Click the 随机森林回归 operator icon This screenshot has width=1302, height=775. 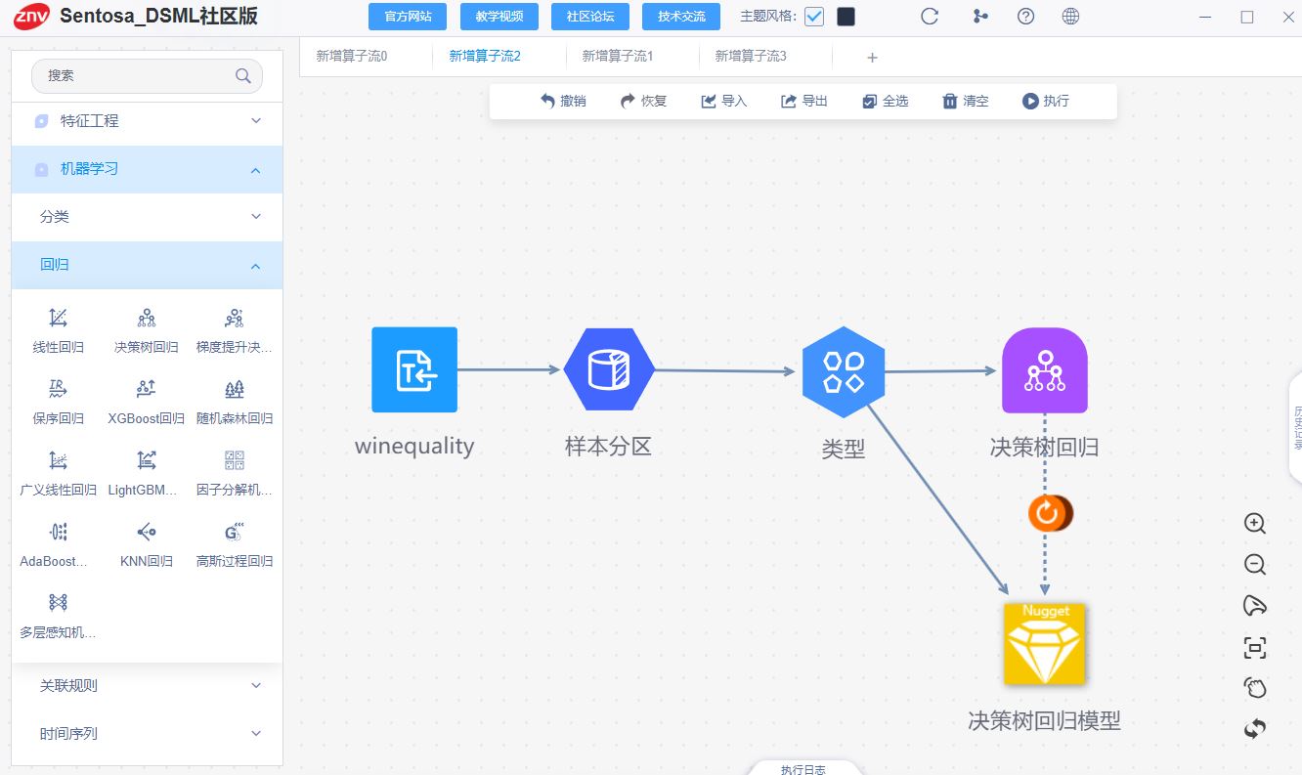(x=235, y=389)
